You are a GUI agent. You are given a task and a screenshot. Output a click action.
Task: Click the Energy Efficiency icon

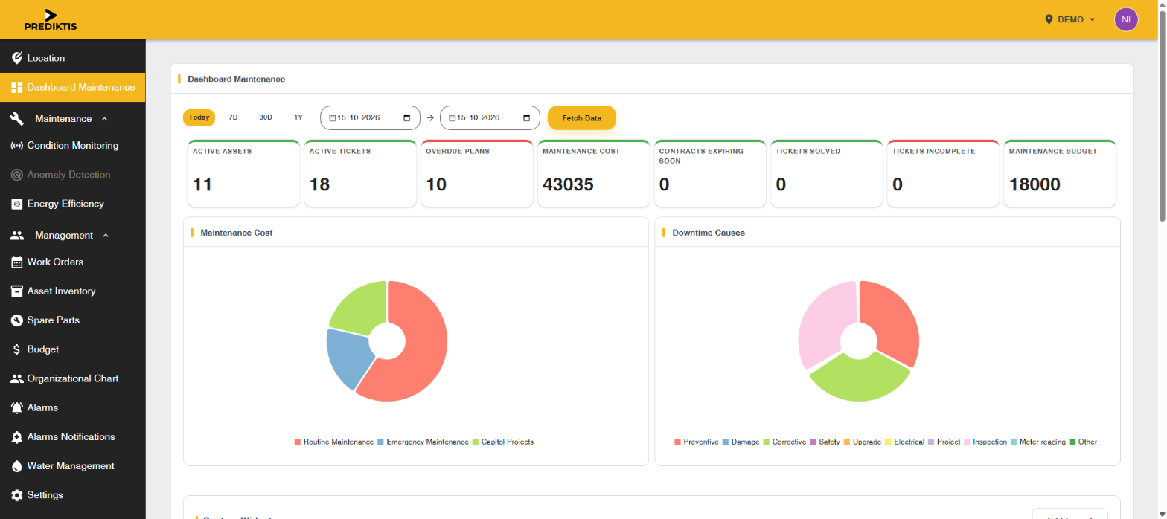[16, 204]
